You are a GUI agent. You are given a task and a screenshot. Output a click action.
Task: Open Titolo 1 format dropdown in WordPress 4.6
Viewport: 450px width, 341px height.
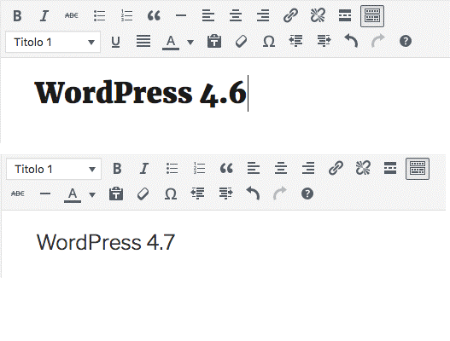pos(53,42)
